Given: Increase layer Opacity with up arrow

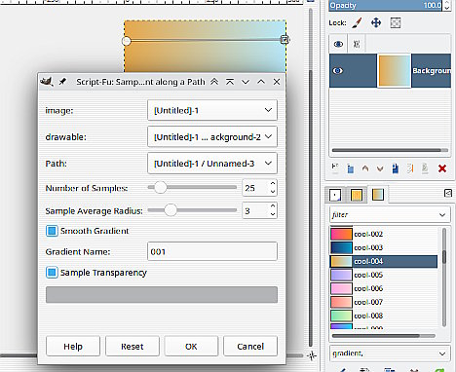Looking at the screenshot, I should click(447, 3).
